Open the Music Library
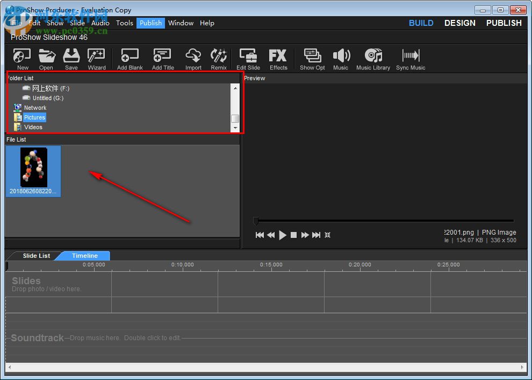 [373, 58]
